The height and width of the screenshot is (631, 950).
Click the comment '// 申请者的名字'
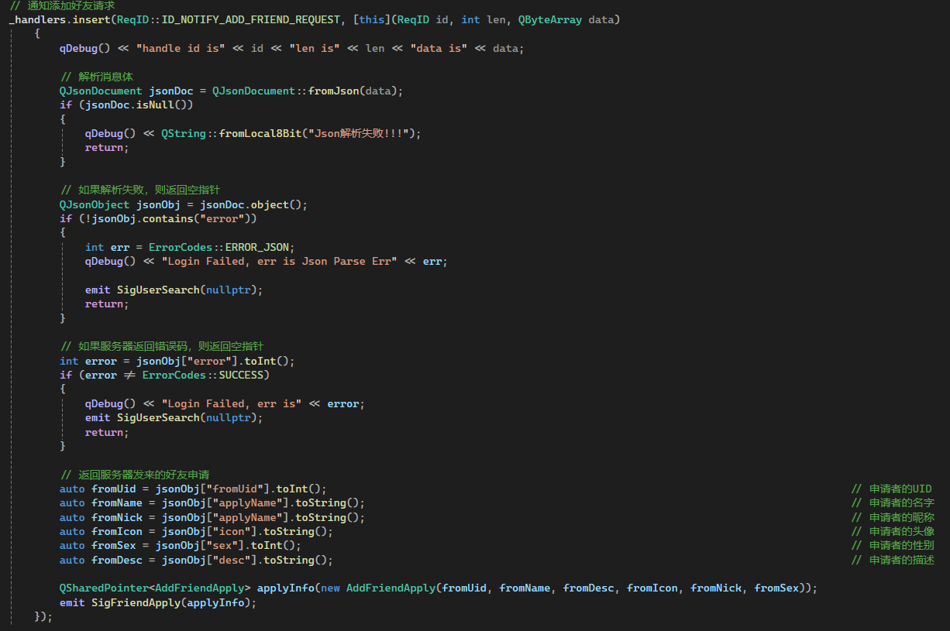[x=893, y=503]
